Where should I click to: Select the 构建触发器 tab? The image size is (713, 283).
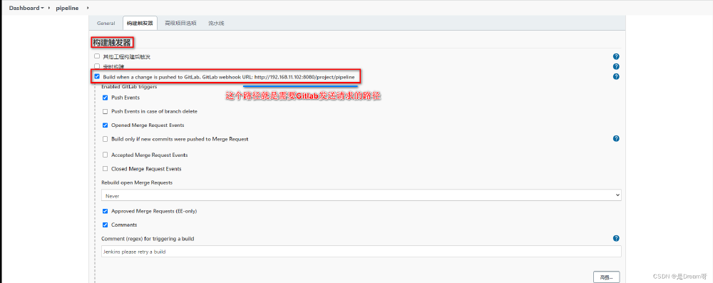tap(140, 24)
